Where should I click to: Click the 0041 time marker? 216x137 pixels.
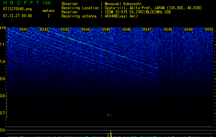[x=24, y=29]
